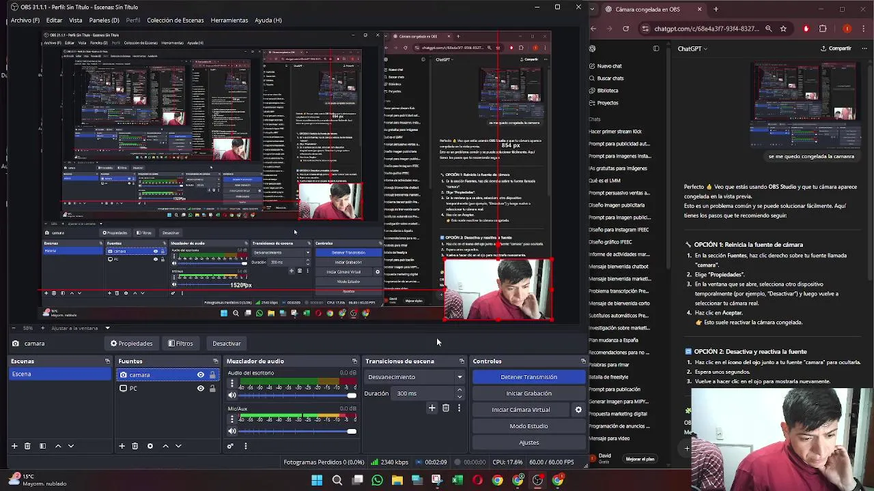This screenshot has width=874, height=491.
Task: Toggle the lock on the camara source
Action: pos(212,374)
